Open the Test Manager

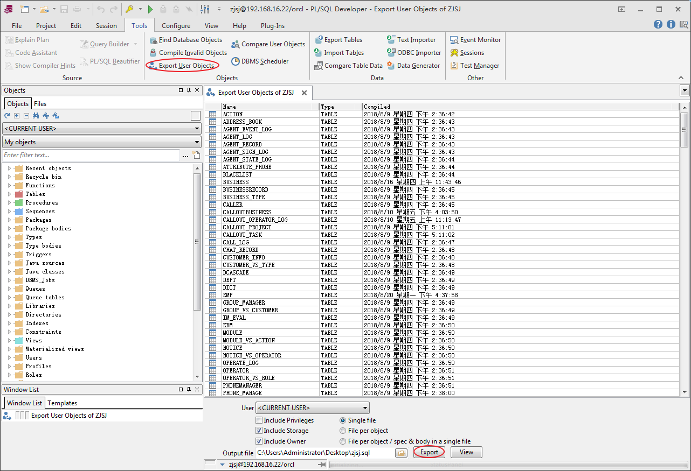474,66
